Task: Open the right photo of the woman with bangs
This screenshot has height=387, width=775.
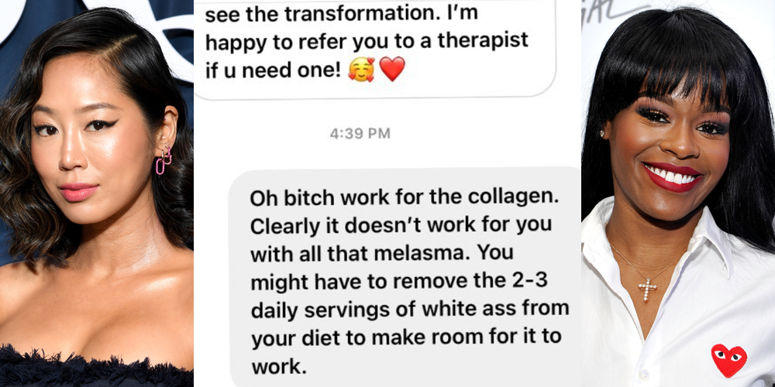Action: 678,193
